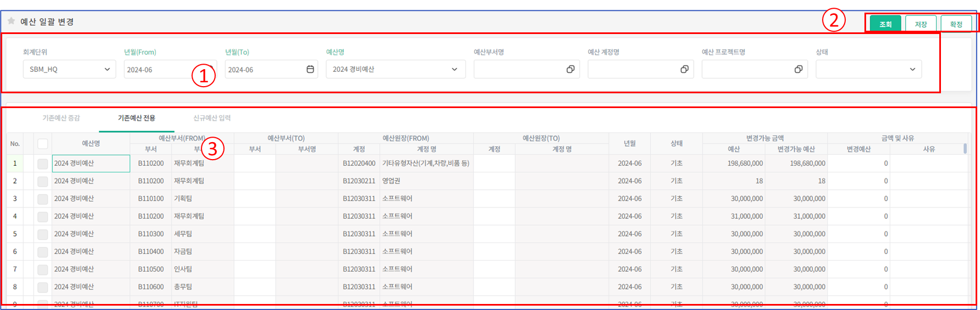Open the 예산부서명 lookup popup icon
The image size is (980, 310).
coord(571,69)
